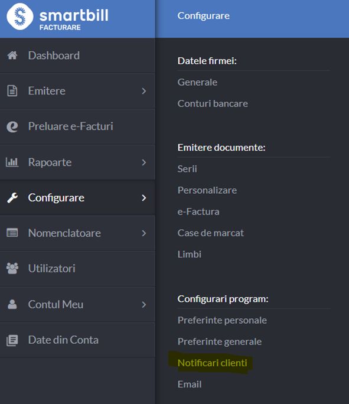Expand the Emitere submenu chevron

(144, 91)
